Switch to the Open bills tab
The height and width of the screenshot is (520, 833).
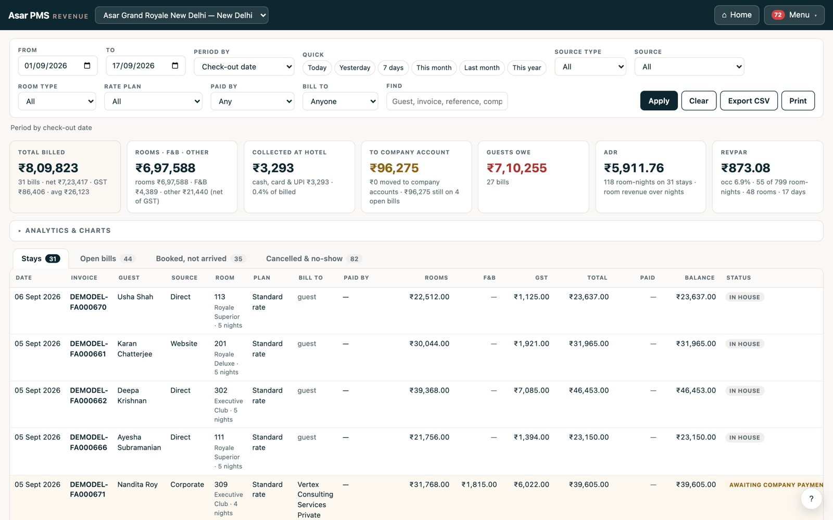click(x=108, y=258)
